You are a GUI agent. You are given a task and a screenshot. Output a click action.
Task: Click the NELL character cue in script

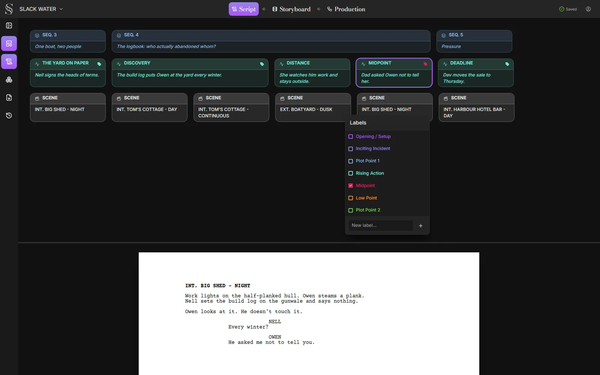pos(275,322)
